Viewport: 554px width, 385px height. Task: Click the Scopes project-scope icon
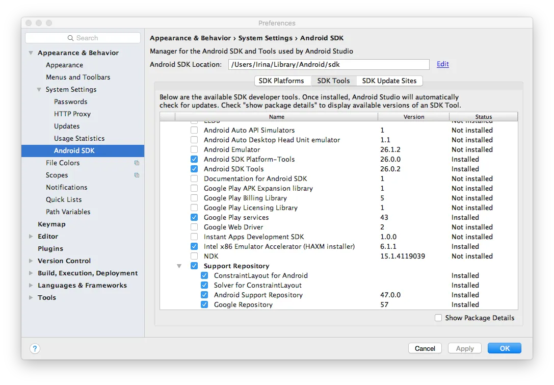click(137, 175)
